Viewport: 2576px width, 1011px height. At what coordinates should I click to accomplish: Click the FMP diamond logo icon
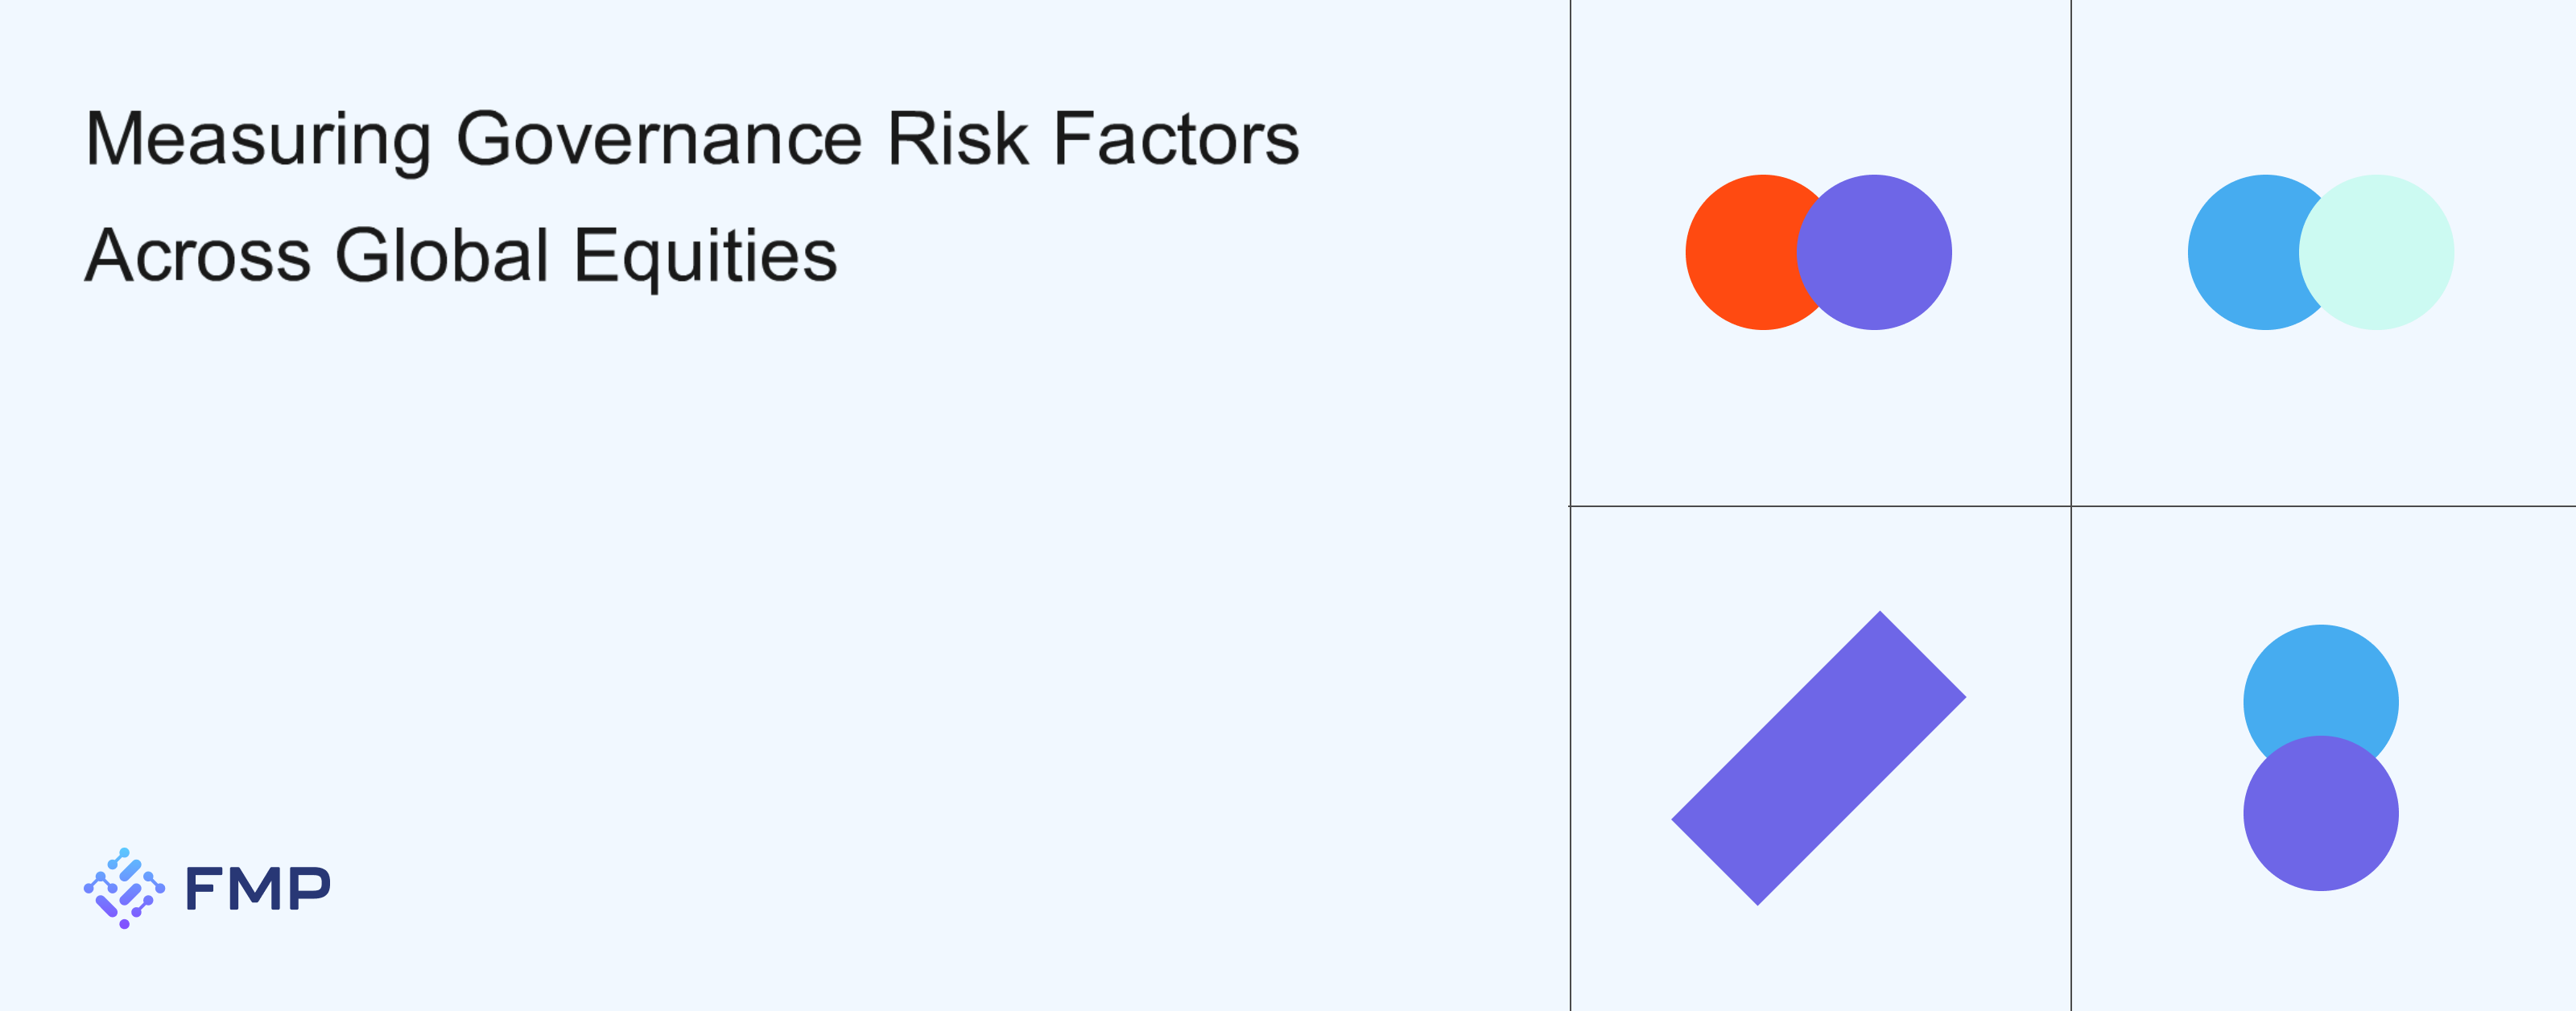(x=124, y=888)
